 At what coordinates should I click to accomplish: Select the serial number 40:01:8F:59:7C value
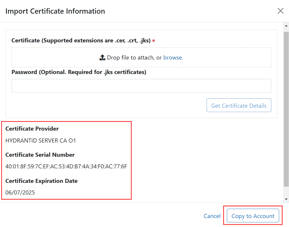tap(66, 166)
